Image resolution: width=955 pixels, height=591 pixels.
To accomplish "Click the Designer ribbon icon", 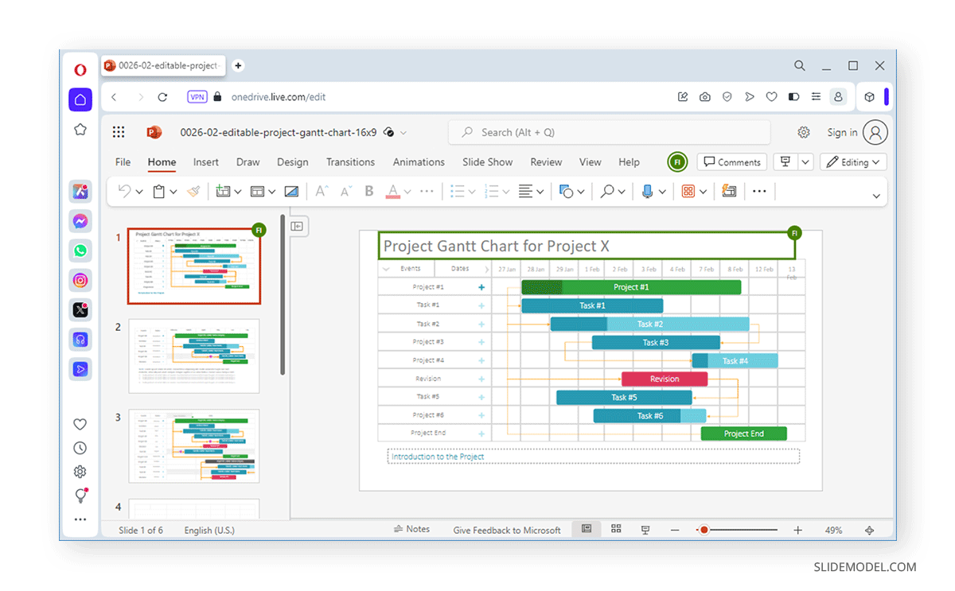I will (x=729, y=192).
